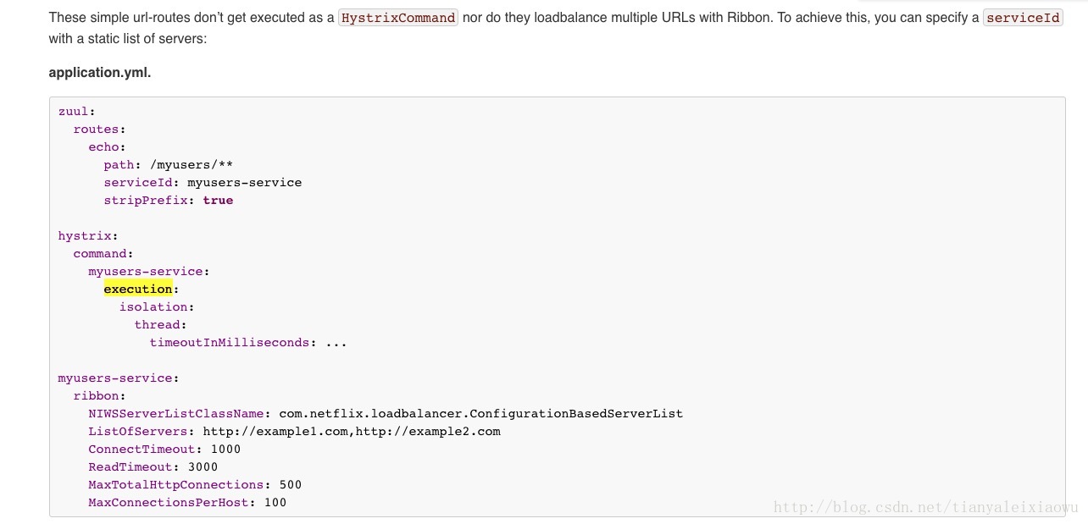The image size is (1088, 524).
Task: Click the serviceId inline code label
Action: [x=1023, y=17]
